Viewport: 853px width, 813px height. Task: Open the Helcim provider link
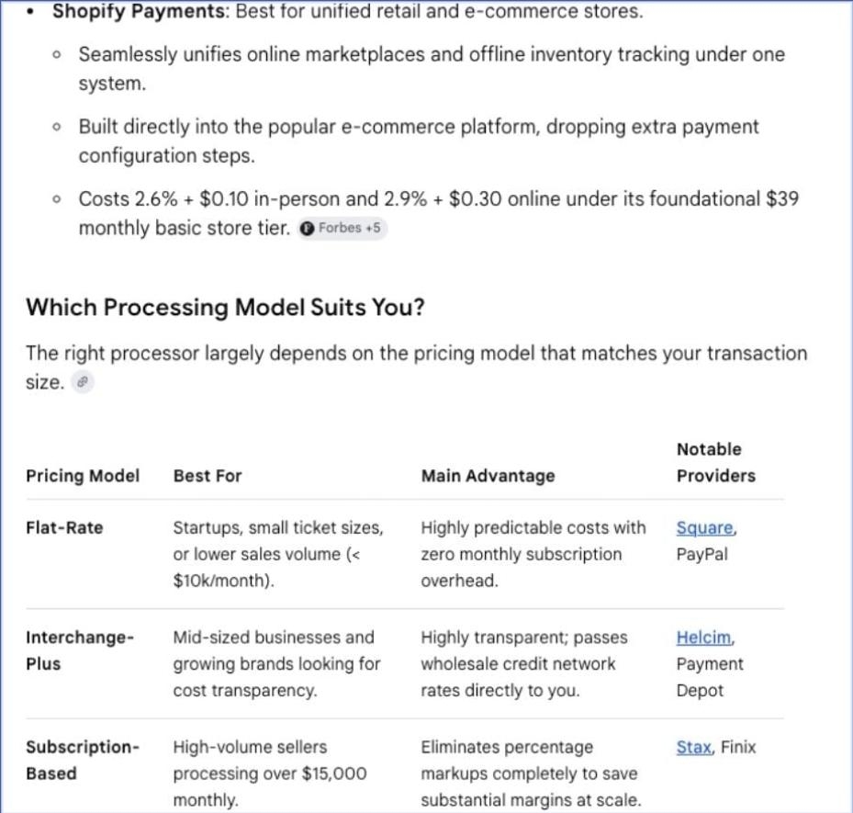[703, 638]
